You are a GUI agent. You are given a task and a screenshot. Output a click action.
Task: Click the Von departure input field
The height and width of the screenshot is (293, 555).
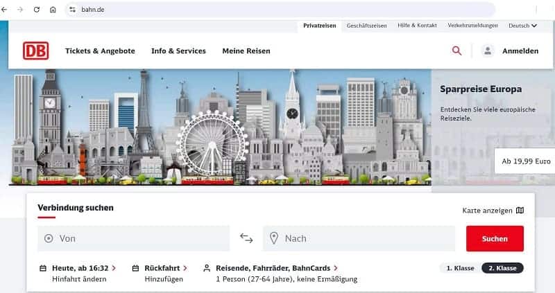(x=134, y=238)
